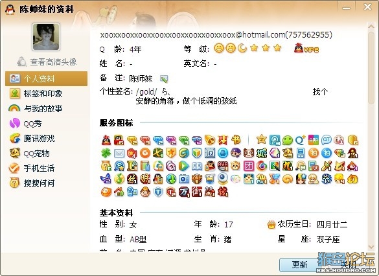Click the colorful APP service icon
Viewport: 379px width, 276px height.
(314, 140)
